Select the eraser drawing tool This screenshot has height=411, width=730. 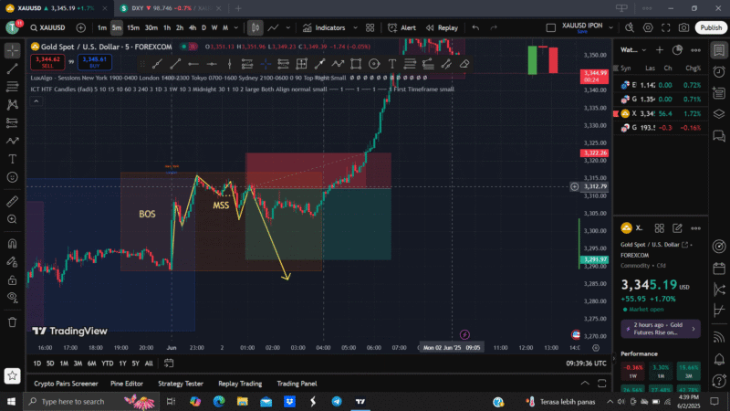464,64
